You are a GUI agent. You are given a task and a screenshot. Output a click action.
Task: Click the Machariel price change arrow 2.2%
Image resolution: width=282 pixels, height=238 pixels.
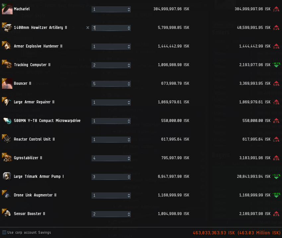276,9
